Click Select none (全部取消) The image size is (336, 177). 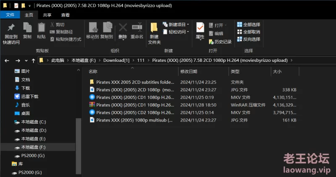[x=249, y=32]
